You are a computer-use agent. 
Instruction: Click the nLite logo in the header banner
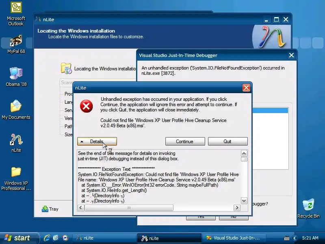271,37
